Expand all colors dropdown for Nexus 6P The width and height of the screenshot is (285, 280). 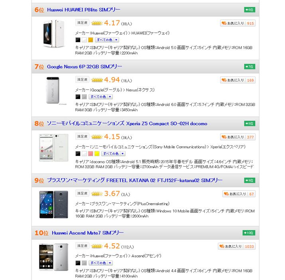coord(100,97)
